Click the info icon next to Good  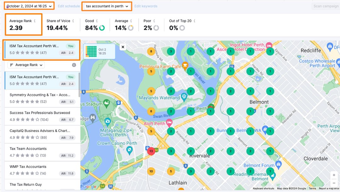click(97, 21)
